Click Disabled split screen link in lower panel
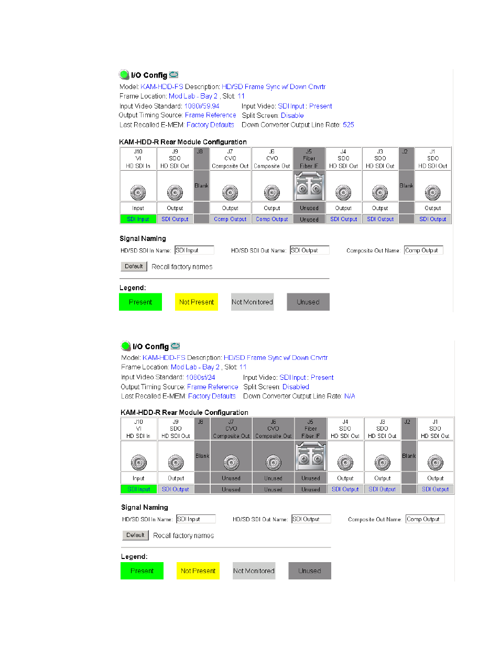Image resolution: width=500 pixels, height=647 pixels. (296, 387)
